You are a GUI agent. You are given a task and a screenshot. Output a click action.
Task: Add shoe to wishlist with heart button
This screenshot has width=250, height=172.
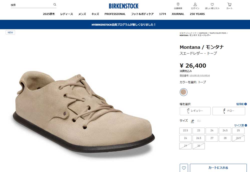click(184, 168)
